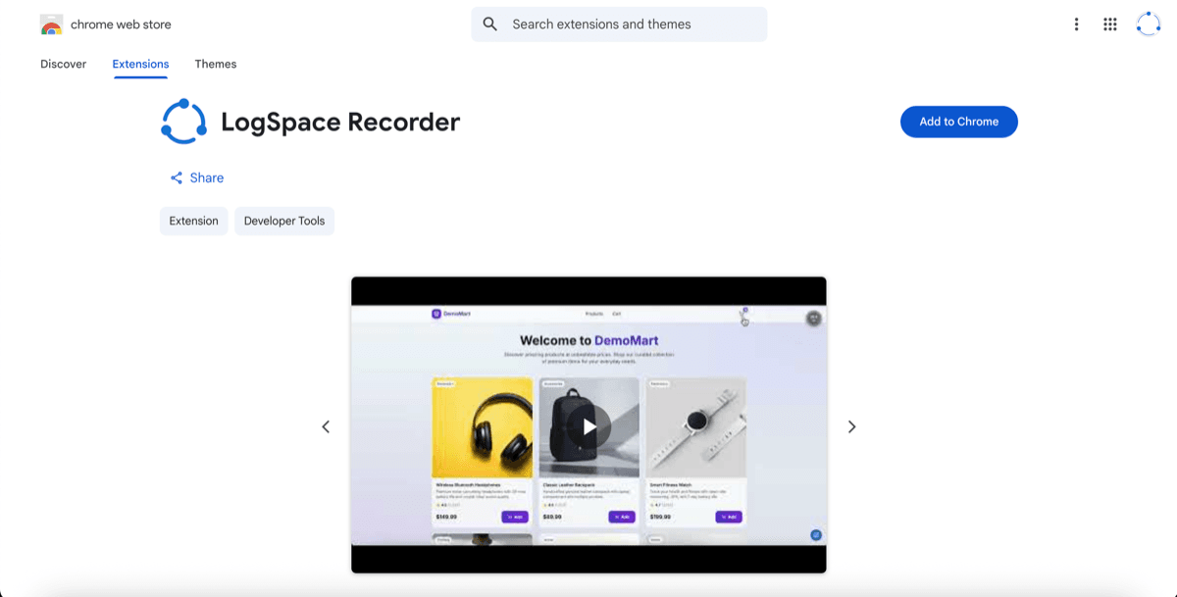Click the headphones product image in the preview
1177x597 pixels.
pos(482,427)
